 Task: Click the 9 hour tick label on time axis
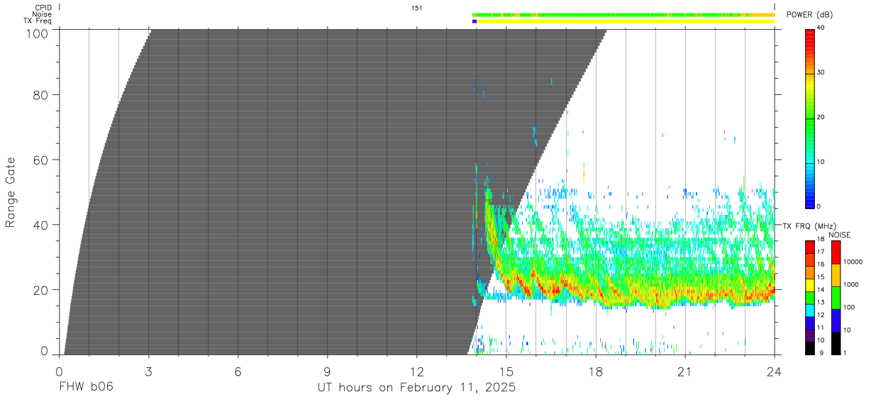pyautogui.click(x=327, y=371)
